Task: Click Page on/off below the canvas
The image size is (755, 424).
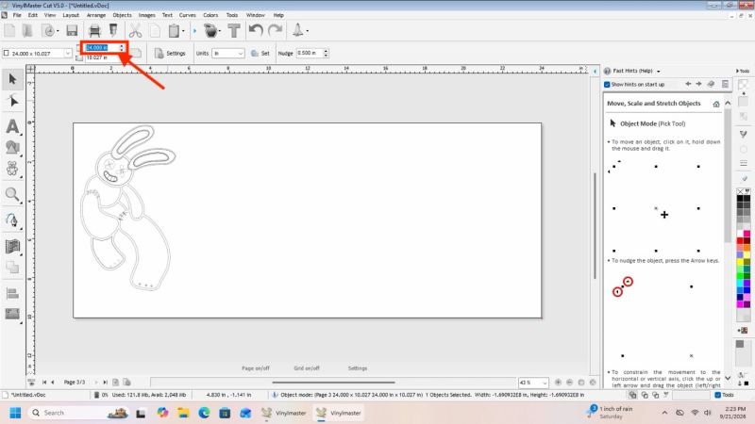Action: point(256,368)
